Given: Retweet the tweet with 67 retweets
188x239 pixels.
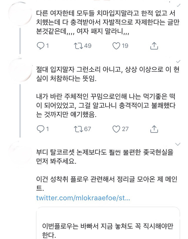Looking at the screenshot, I should [x=77, y=129].
